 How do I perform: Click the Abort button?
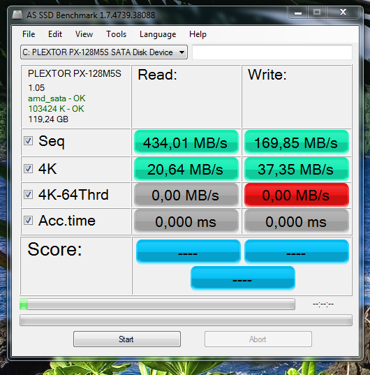click(x=258, y=339)
